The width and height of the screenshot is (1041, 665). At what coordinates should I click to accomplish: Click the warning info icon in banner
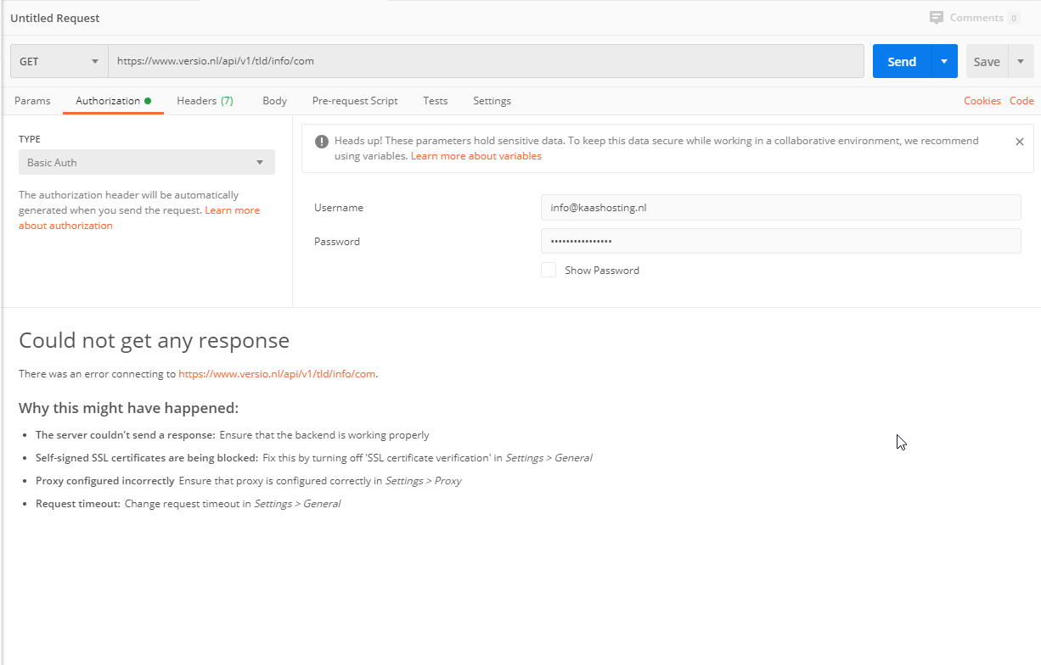click(322, 142)
